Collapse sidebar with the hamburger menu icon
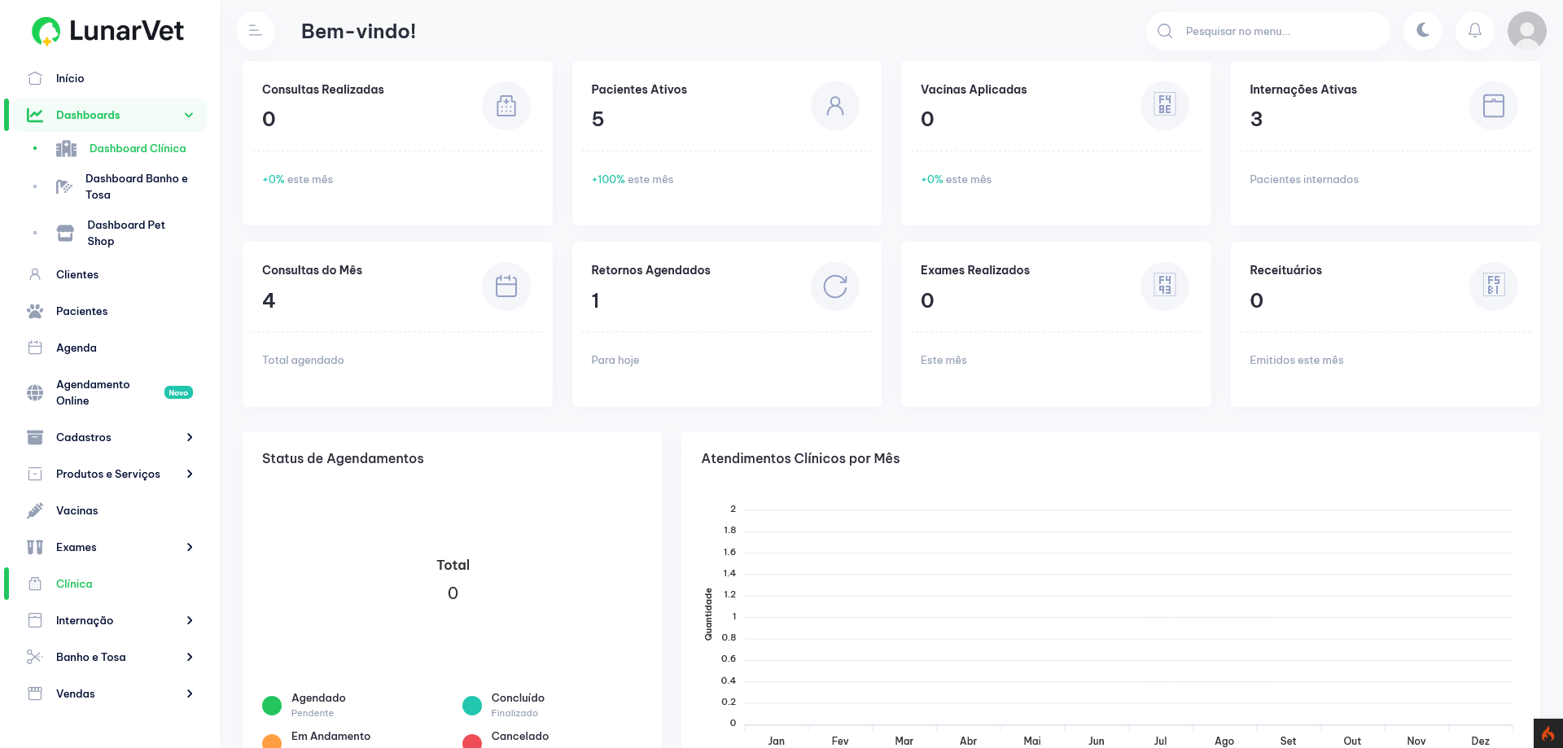Screen dimensions: 1563x748 (x=256, y=31)
